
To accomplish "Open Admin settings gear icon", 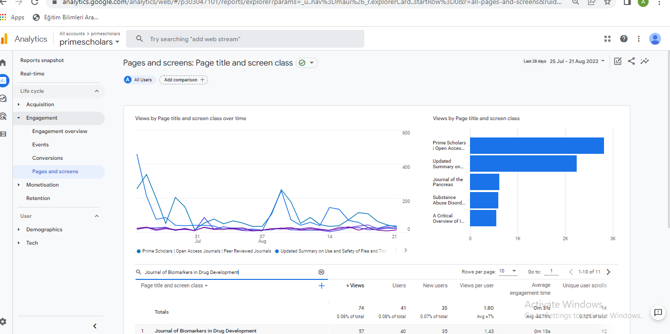I will tap(3, 322).
